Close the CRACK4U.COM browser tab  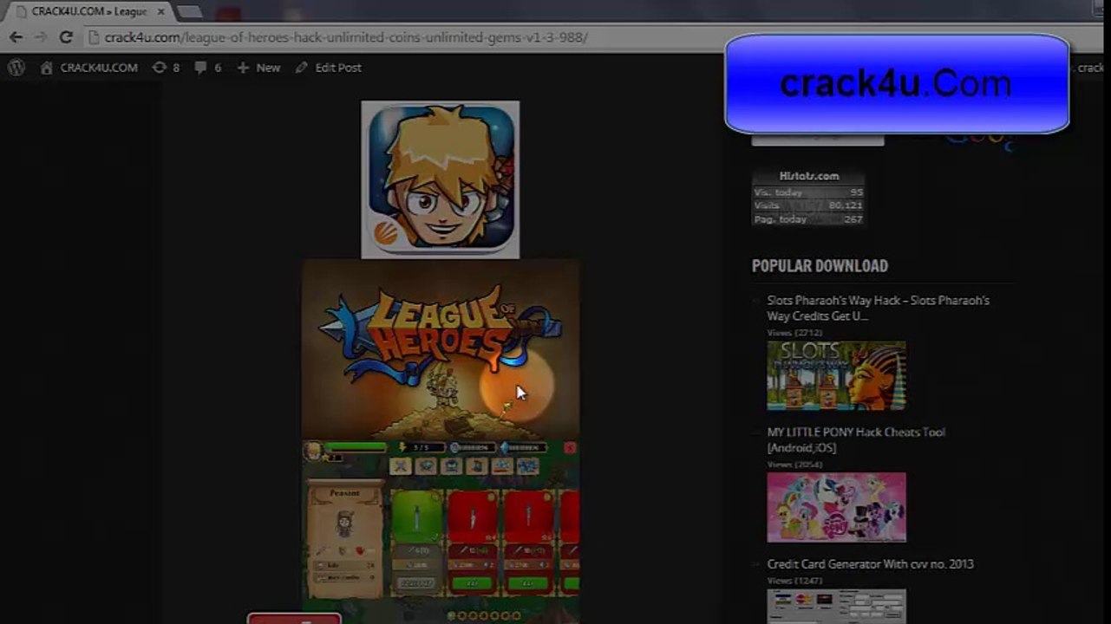coord(160,12)
